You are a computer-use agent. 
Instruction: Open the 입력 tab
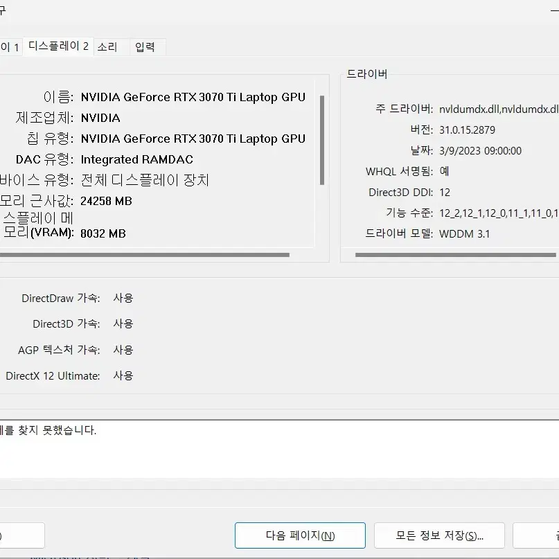coord(148,47)
